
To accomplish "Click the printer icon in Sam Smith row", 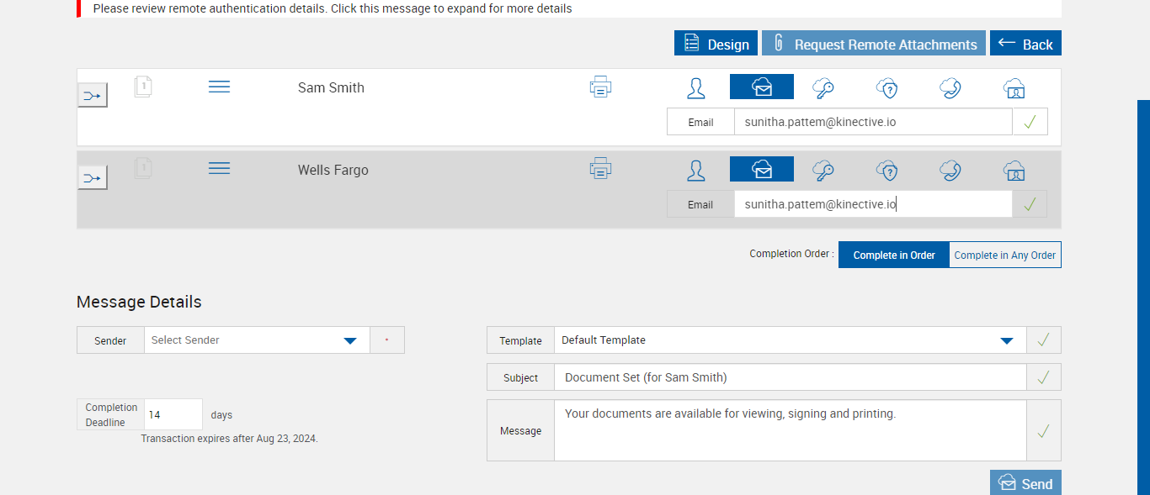I will pos(600,87).
